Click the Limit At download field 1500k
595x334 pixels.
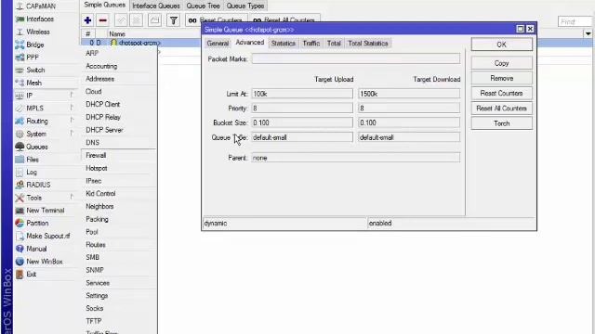point(409,94)
